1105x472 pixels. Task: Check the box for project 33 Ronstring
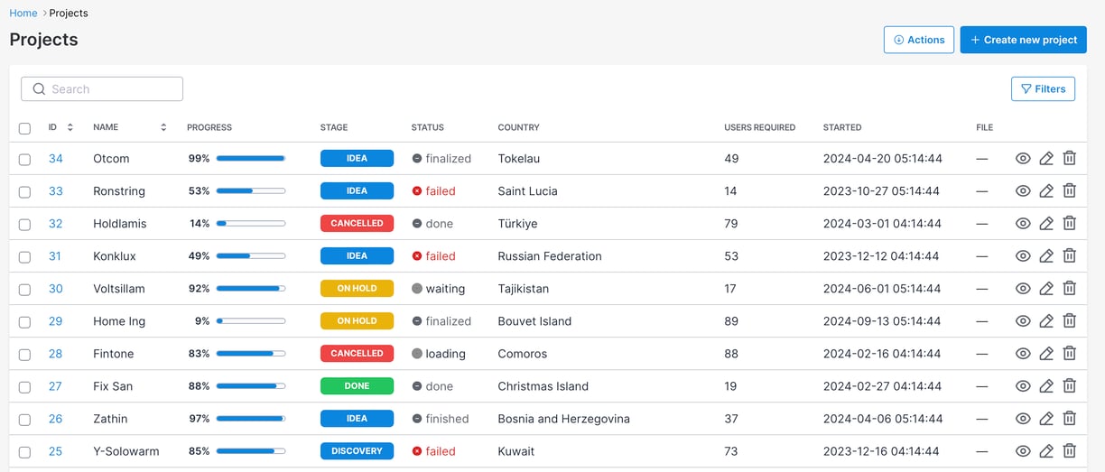[x=24, y=191]
